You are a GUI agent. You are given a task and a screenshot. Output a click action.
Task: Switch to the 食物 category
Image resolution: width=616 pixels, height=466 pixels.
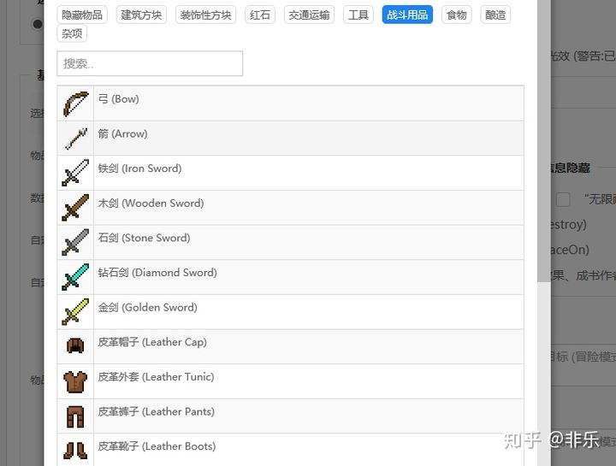point(457,15)
